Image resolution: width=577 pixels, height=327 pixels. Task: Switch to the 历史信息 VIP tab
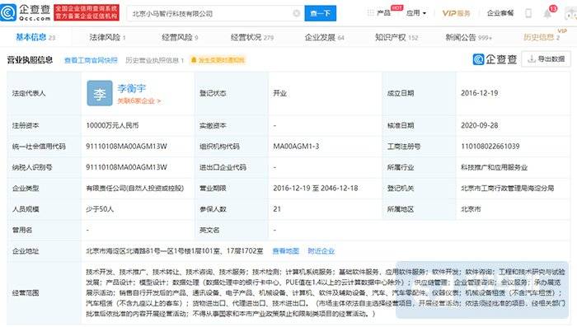542,37
